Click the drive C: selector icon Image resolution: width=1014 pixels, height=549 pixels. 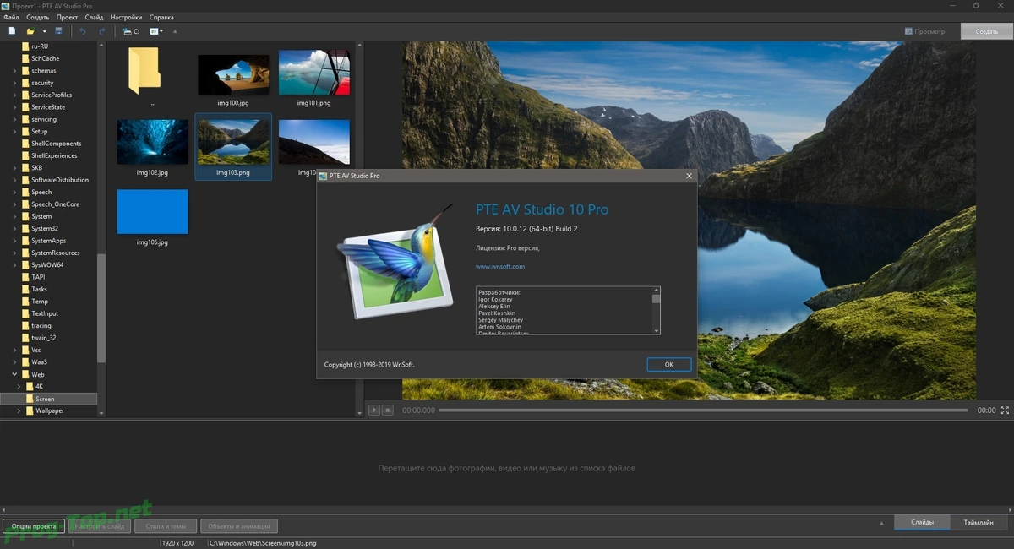[x=132, y=31]
